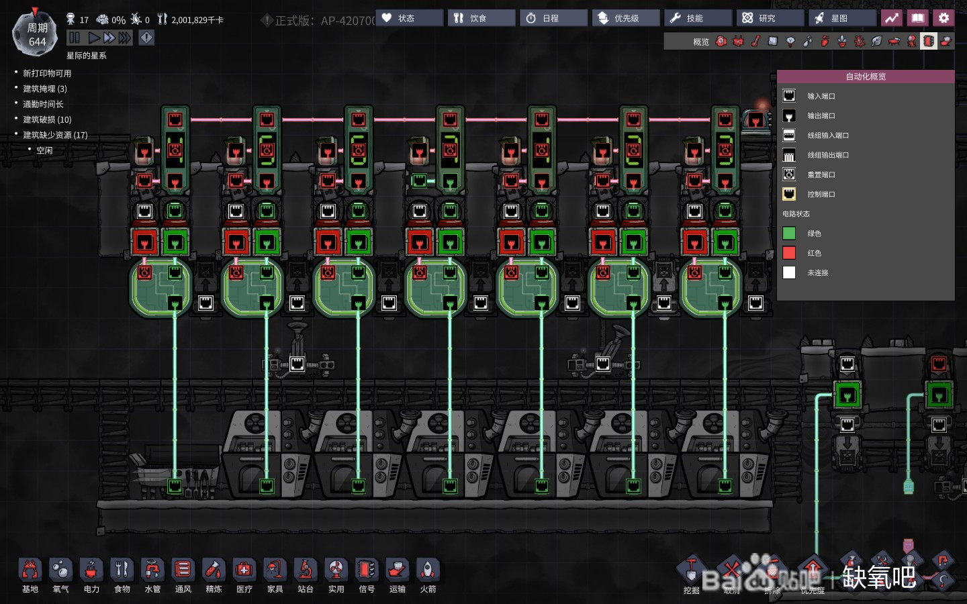Select the 空闲 (Idle) notification sub-item

click(44, 150)
